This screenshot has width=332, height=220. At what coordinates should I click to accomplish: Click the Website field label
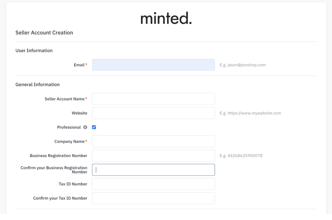(x=79, y=113)
